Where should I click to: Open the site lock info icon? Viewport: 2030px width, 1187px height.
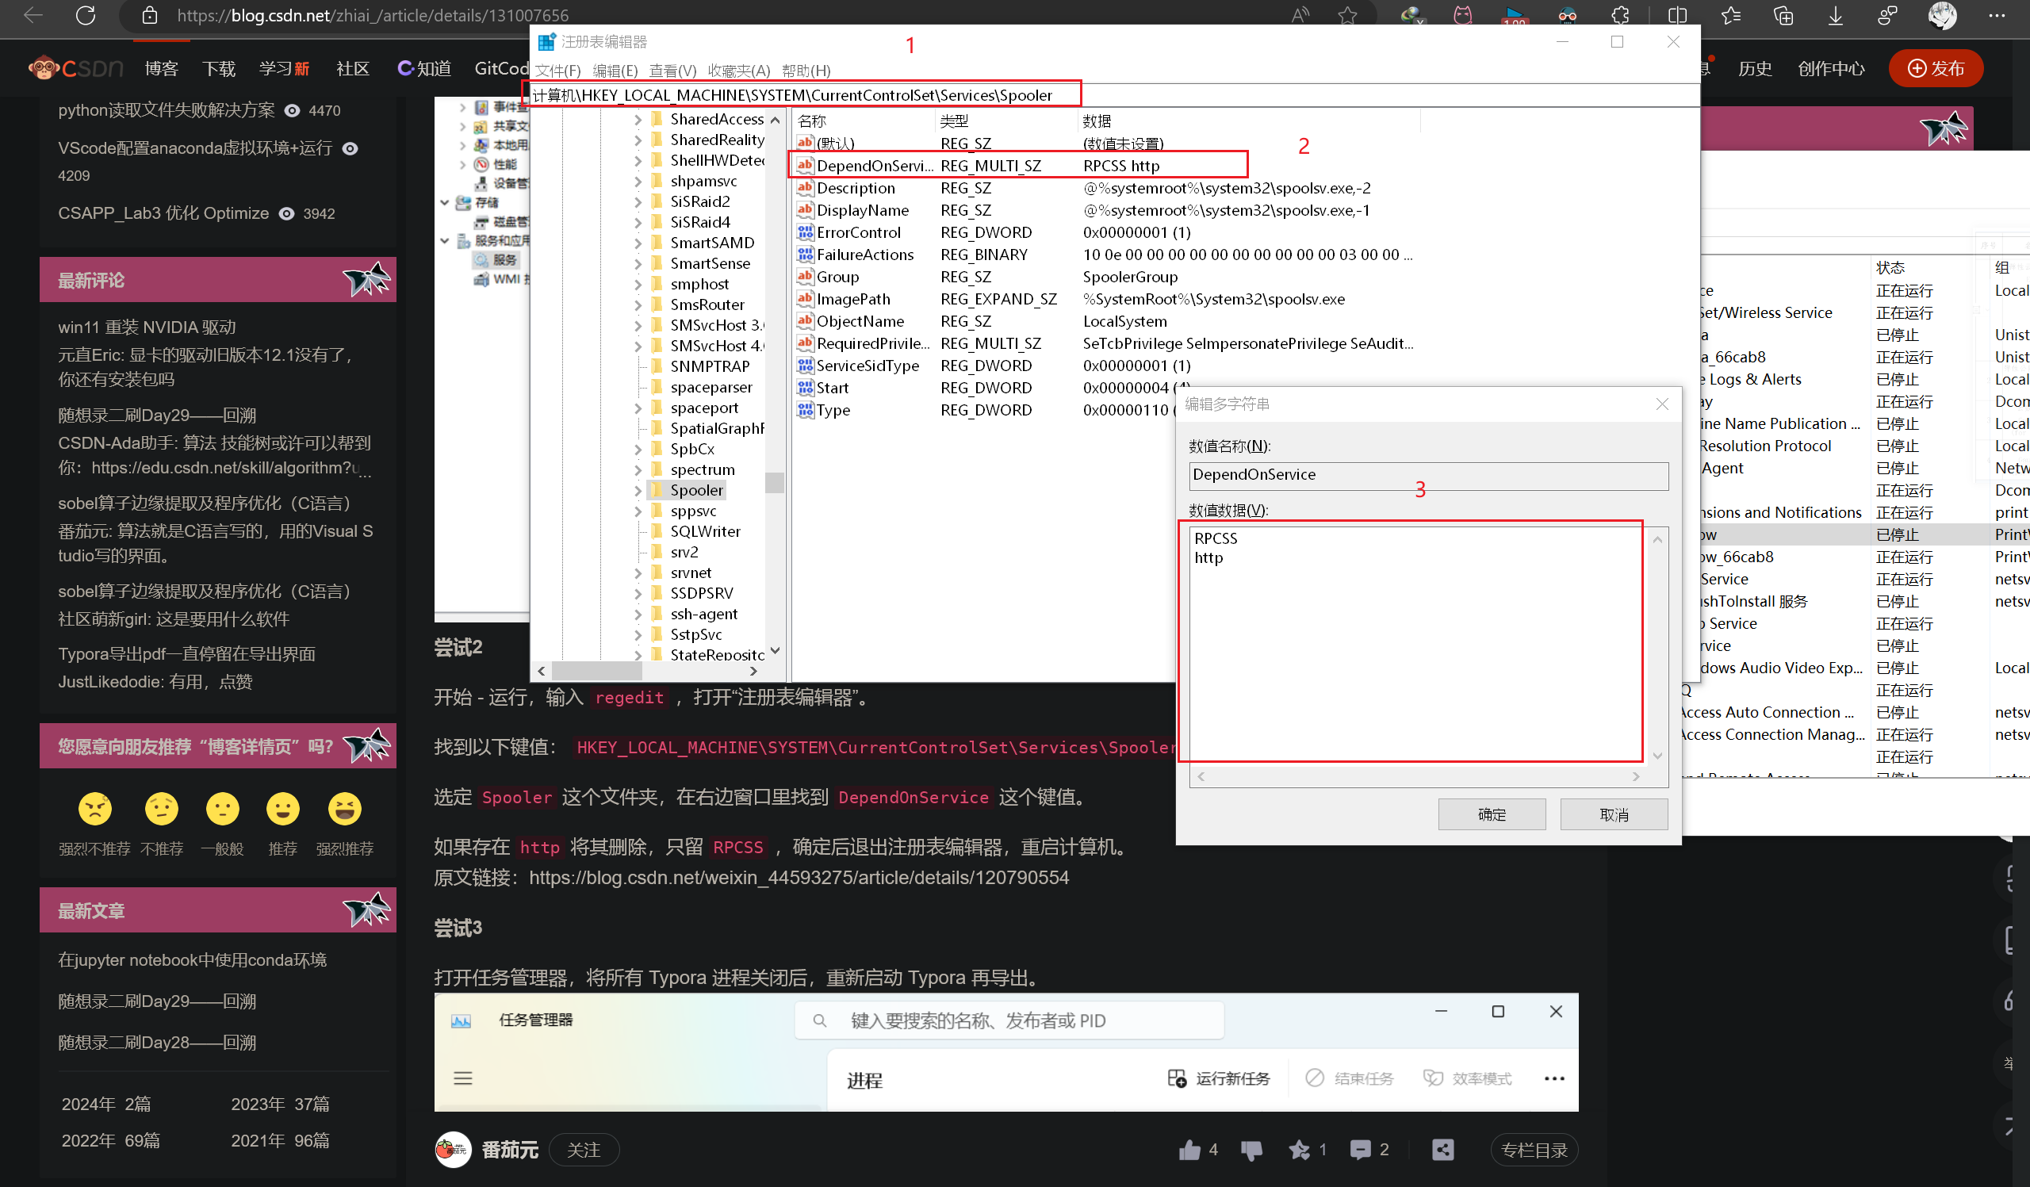click(149, 15)
